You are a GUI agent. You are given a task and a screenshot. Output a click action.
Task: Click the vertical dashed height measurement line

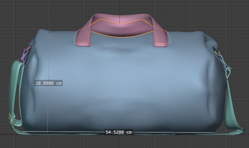[48, 82]
